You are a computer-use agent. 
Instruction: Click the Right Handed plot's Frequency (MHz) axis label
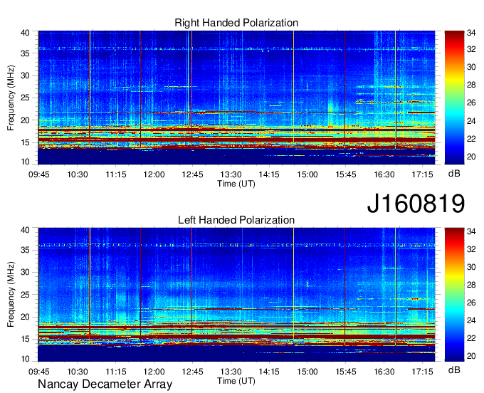pyautogui.click(x=11, y=98)
